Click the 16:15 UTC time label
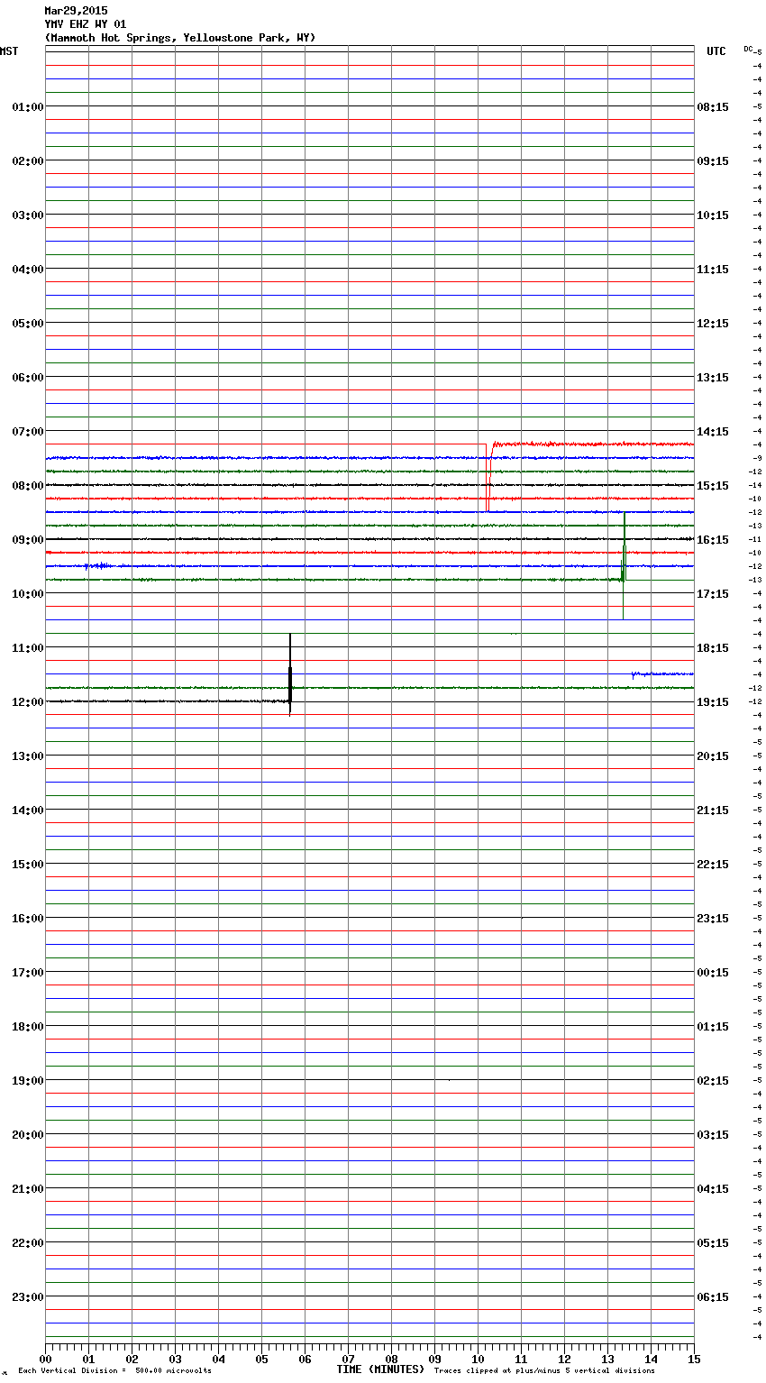 (713, 539)
